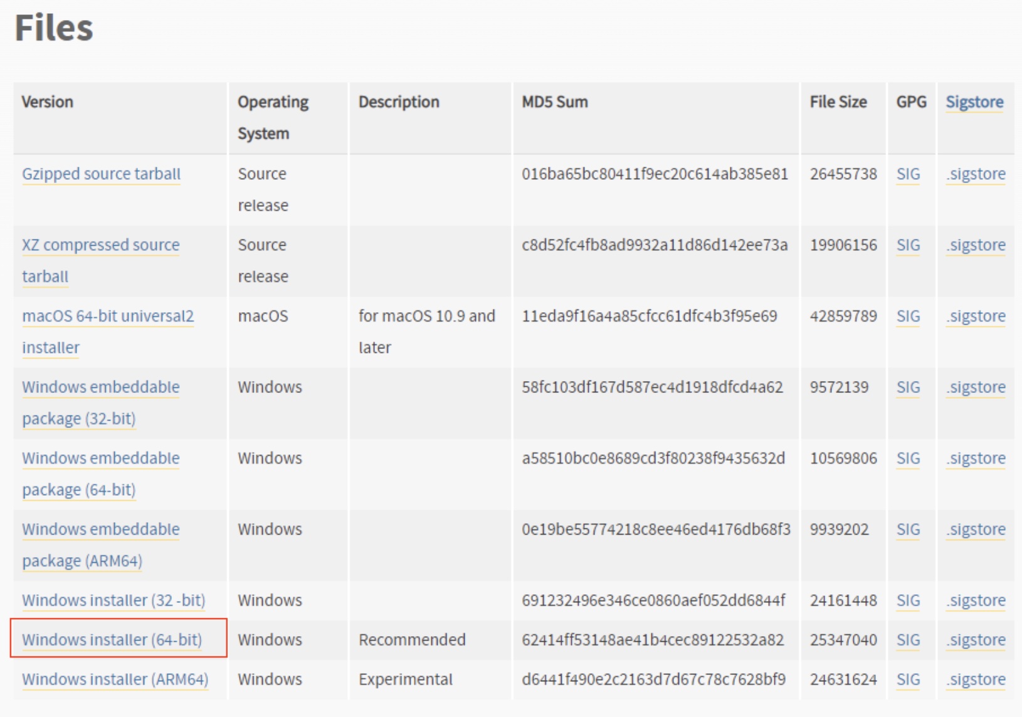Click file size 25347040

(x=843, y=640)
